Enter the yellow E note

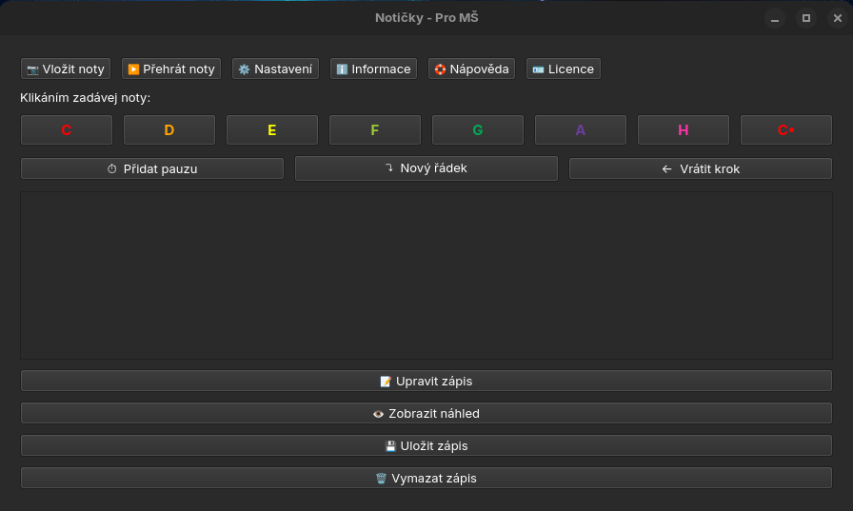pos(272,130)
